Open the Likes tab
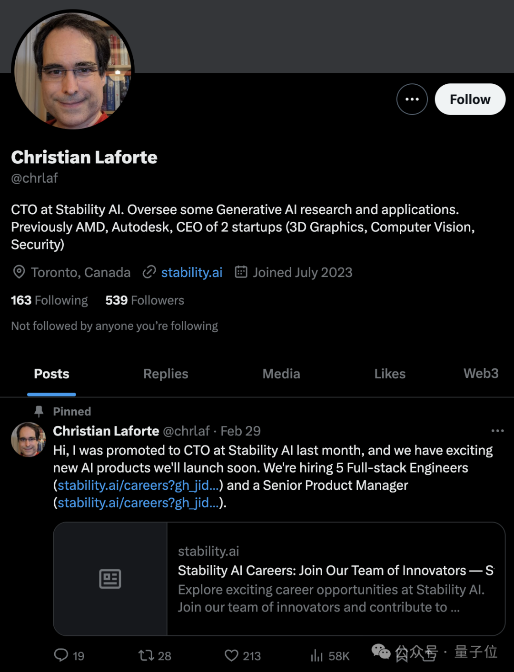This screenshot has width=514, height=672. 390,374
